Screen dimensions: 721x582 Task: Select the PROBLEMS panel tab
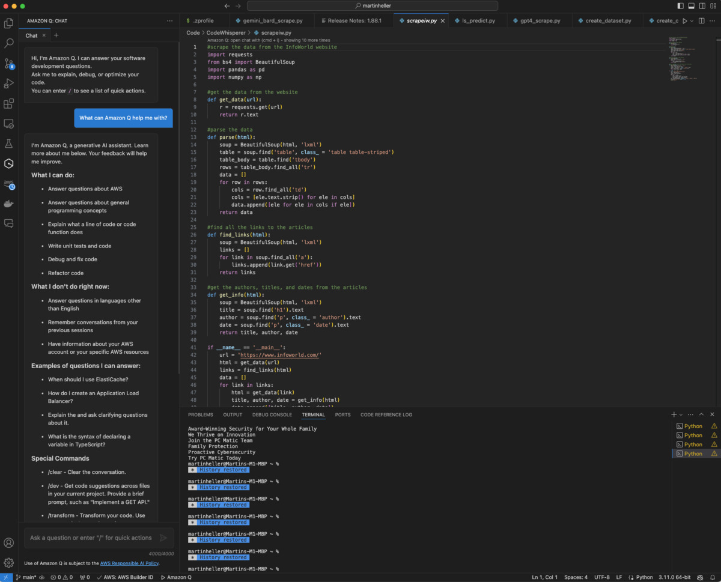[x=200, y=414]
